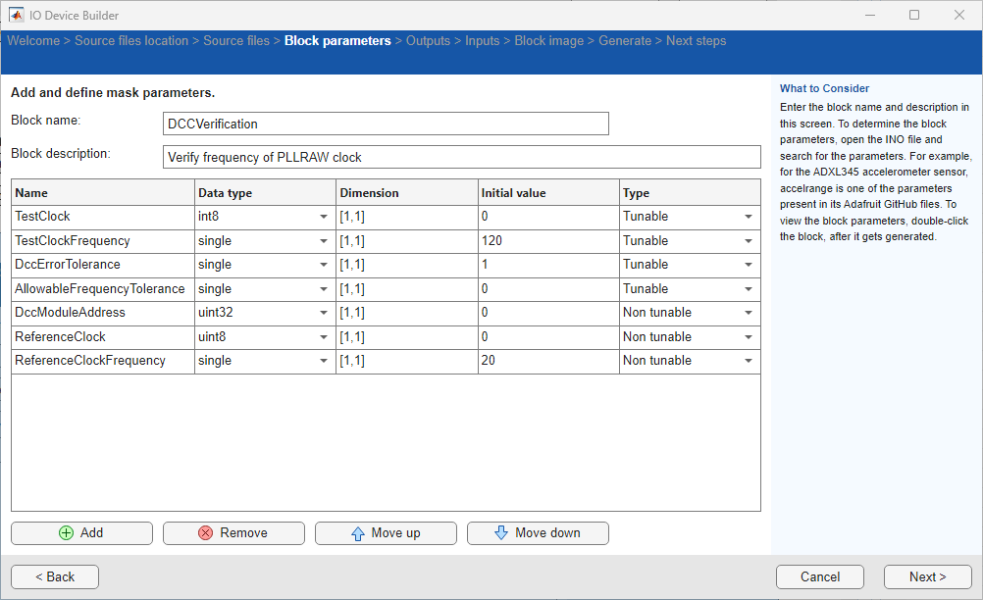Move the selected parameter up
This screenshot has height=600, width=983.
pos(386,532)
